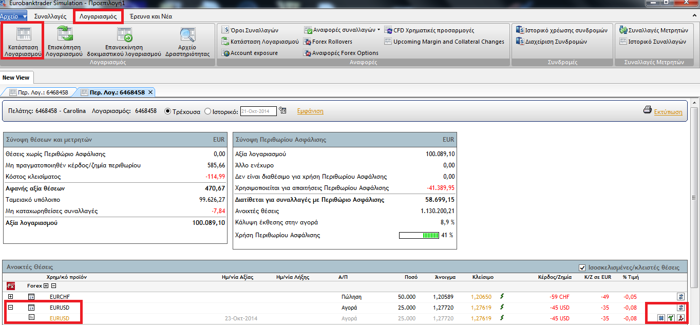Switch to the Συναλλαγές ribbon tab

(50, 16)
